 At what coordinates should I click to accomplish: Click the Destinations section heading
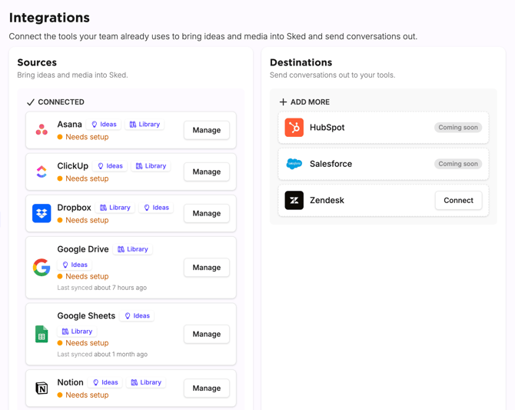pos(301,62)
